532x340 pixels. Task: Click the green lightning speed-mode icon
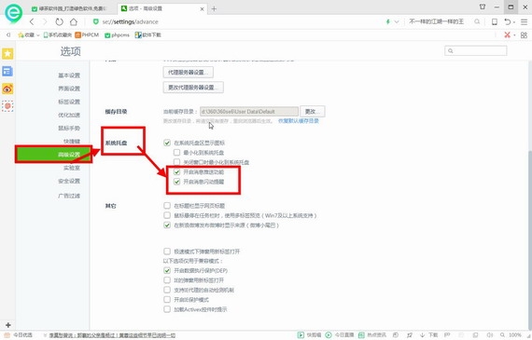coord(388,21)
